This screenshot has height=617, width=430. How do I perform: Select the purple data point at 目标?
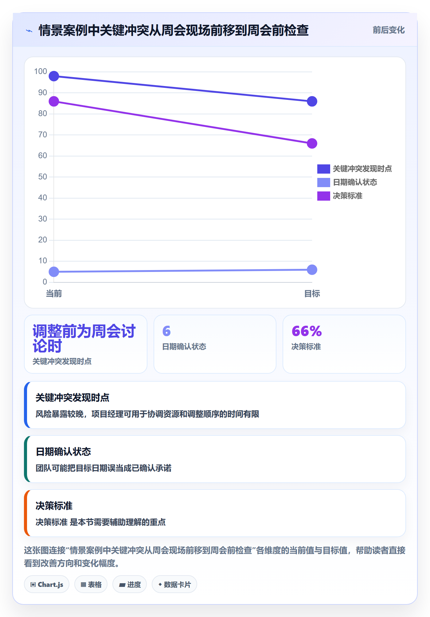pos(312,143)
